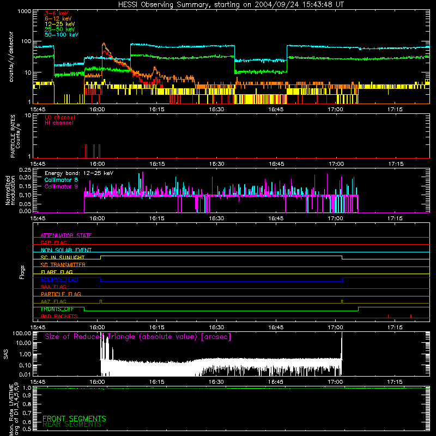Select the cyan '50-100 keV' legend entry
This screenshot has width=436, height=436.
tap(62, 35)
